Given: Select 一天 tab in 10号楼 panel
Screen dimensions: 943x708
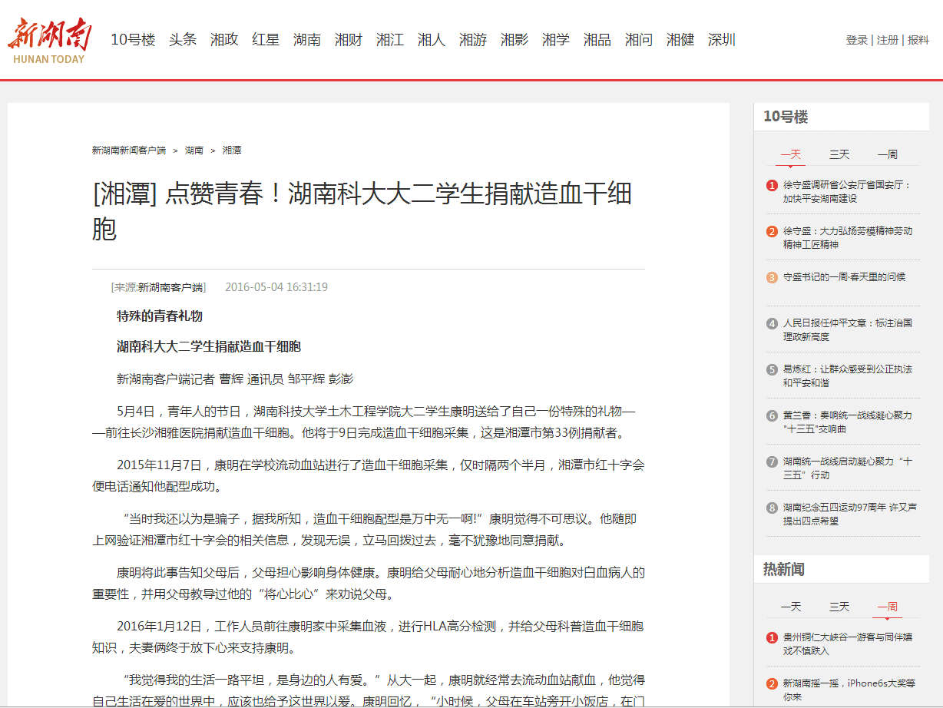Looking at the screenshot, I should pos(791,154).
